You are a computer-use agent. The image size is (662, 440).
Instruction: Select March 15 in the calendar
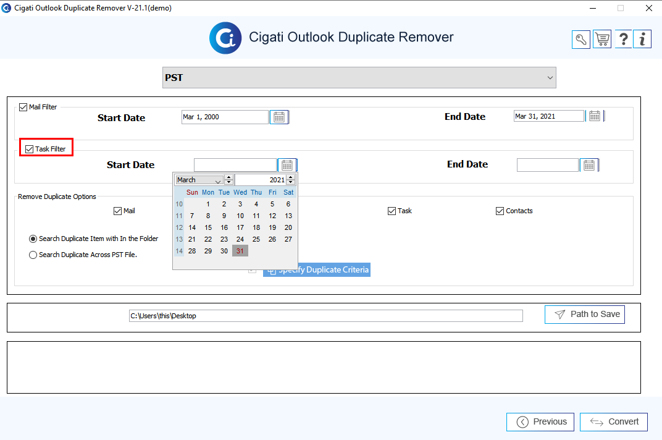pos(208,227)
